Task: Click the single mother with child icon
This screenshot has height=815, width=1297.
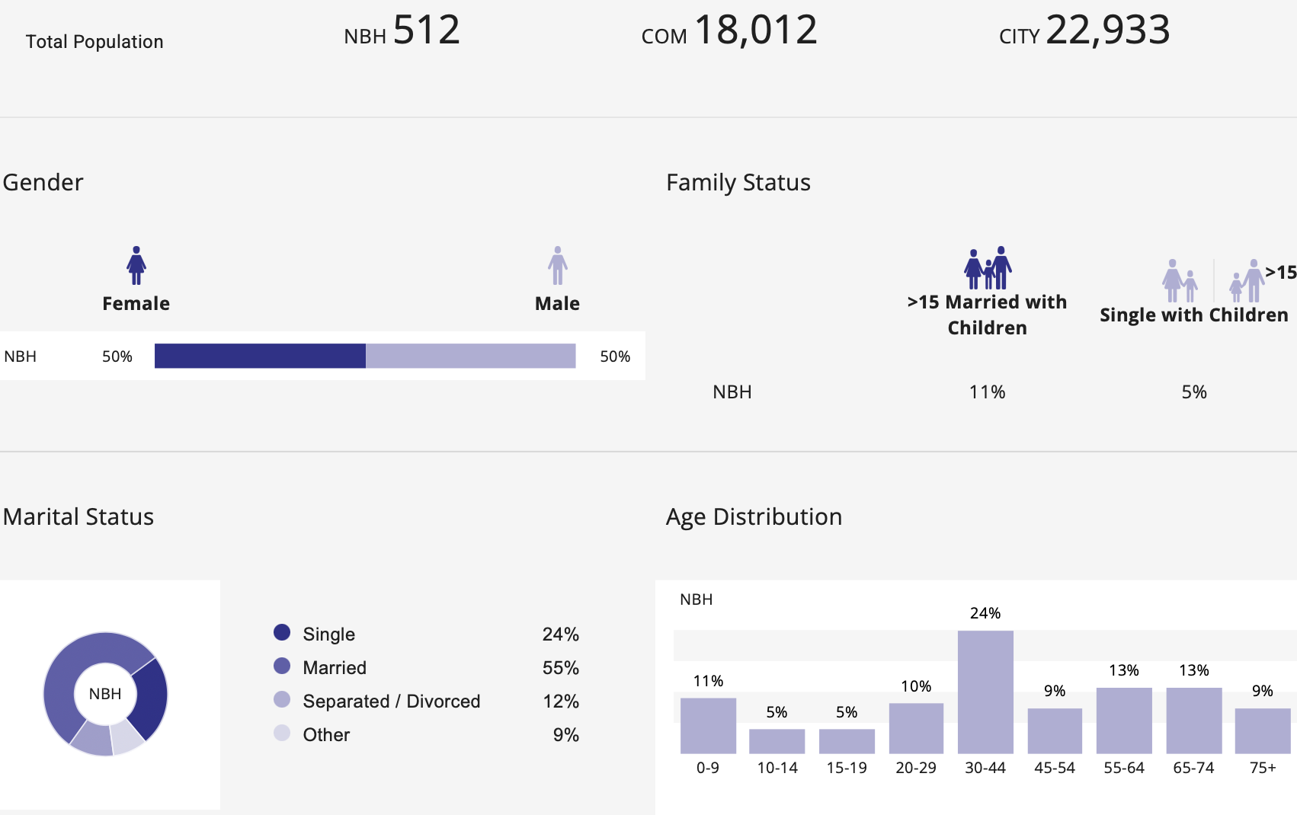Action: coord(1180,280)
